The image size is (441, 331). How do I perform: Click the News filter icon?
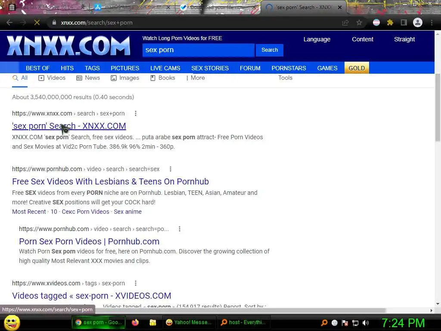[x=79, y=78]
